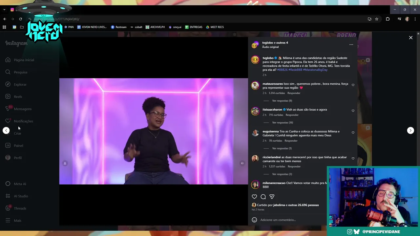Close the post overlay with X

point(411,38)
